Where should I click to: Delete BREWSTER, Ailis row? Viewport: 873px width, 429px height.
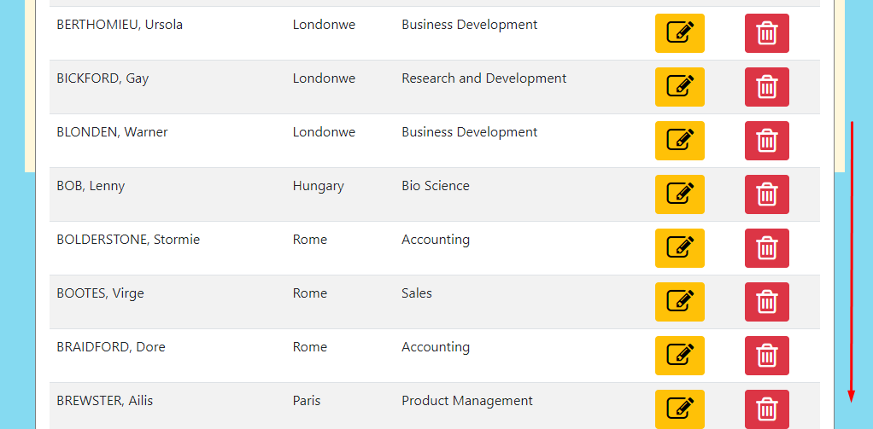tap(766, 409)
